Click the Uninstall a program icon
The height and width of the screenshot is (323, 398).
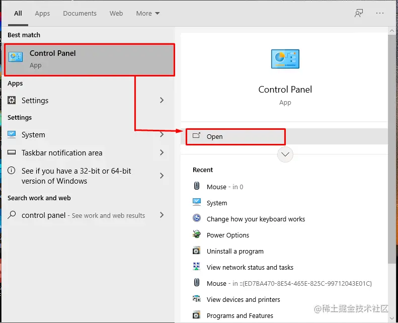click(196, 251)
